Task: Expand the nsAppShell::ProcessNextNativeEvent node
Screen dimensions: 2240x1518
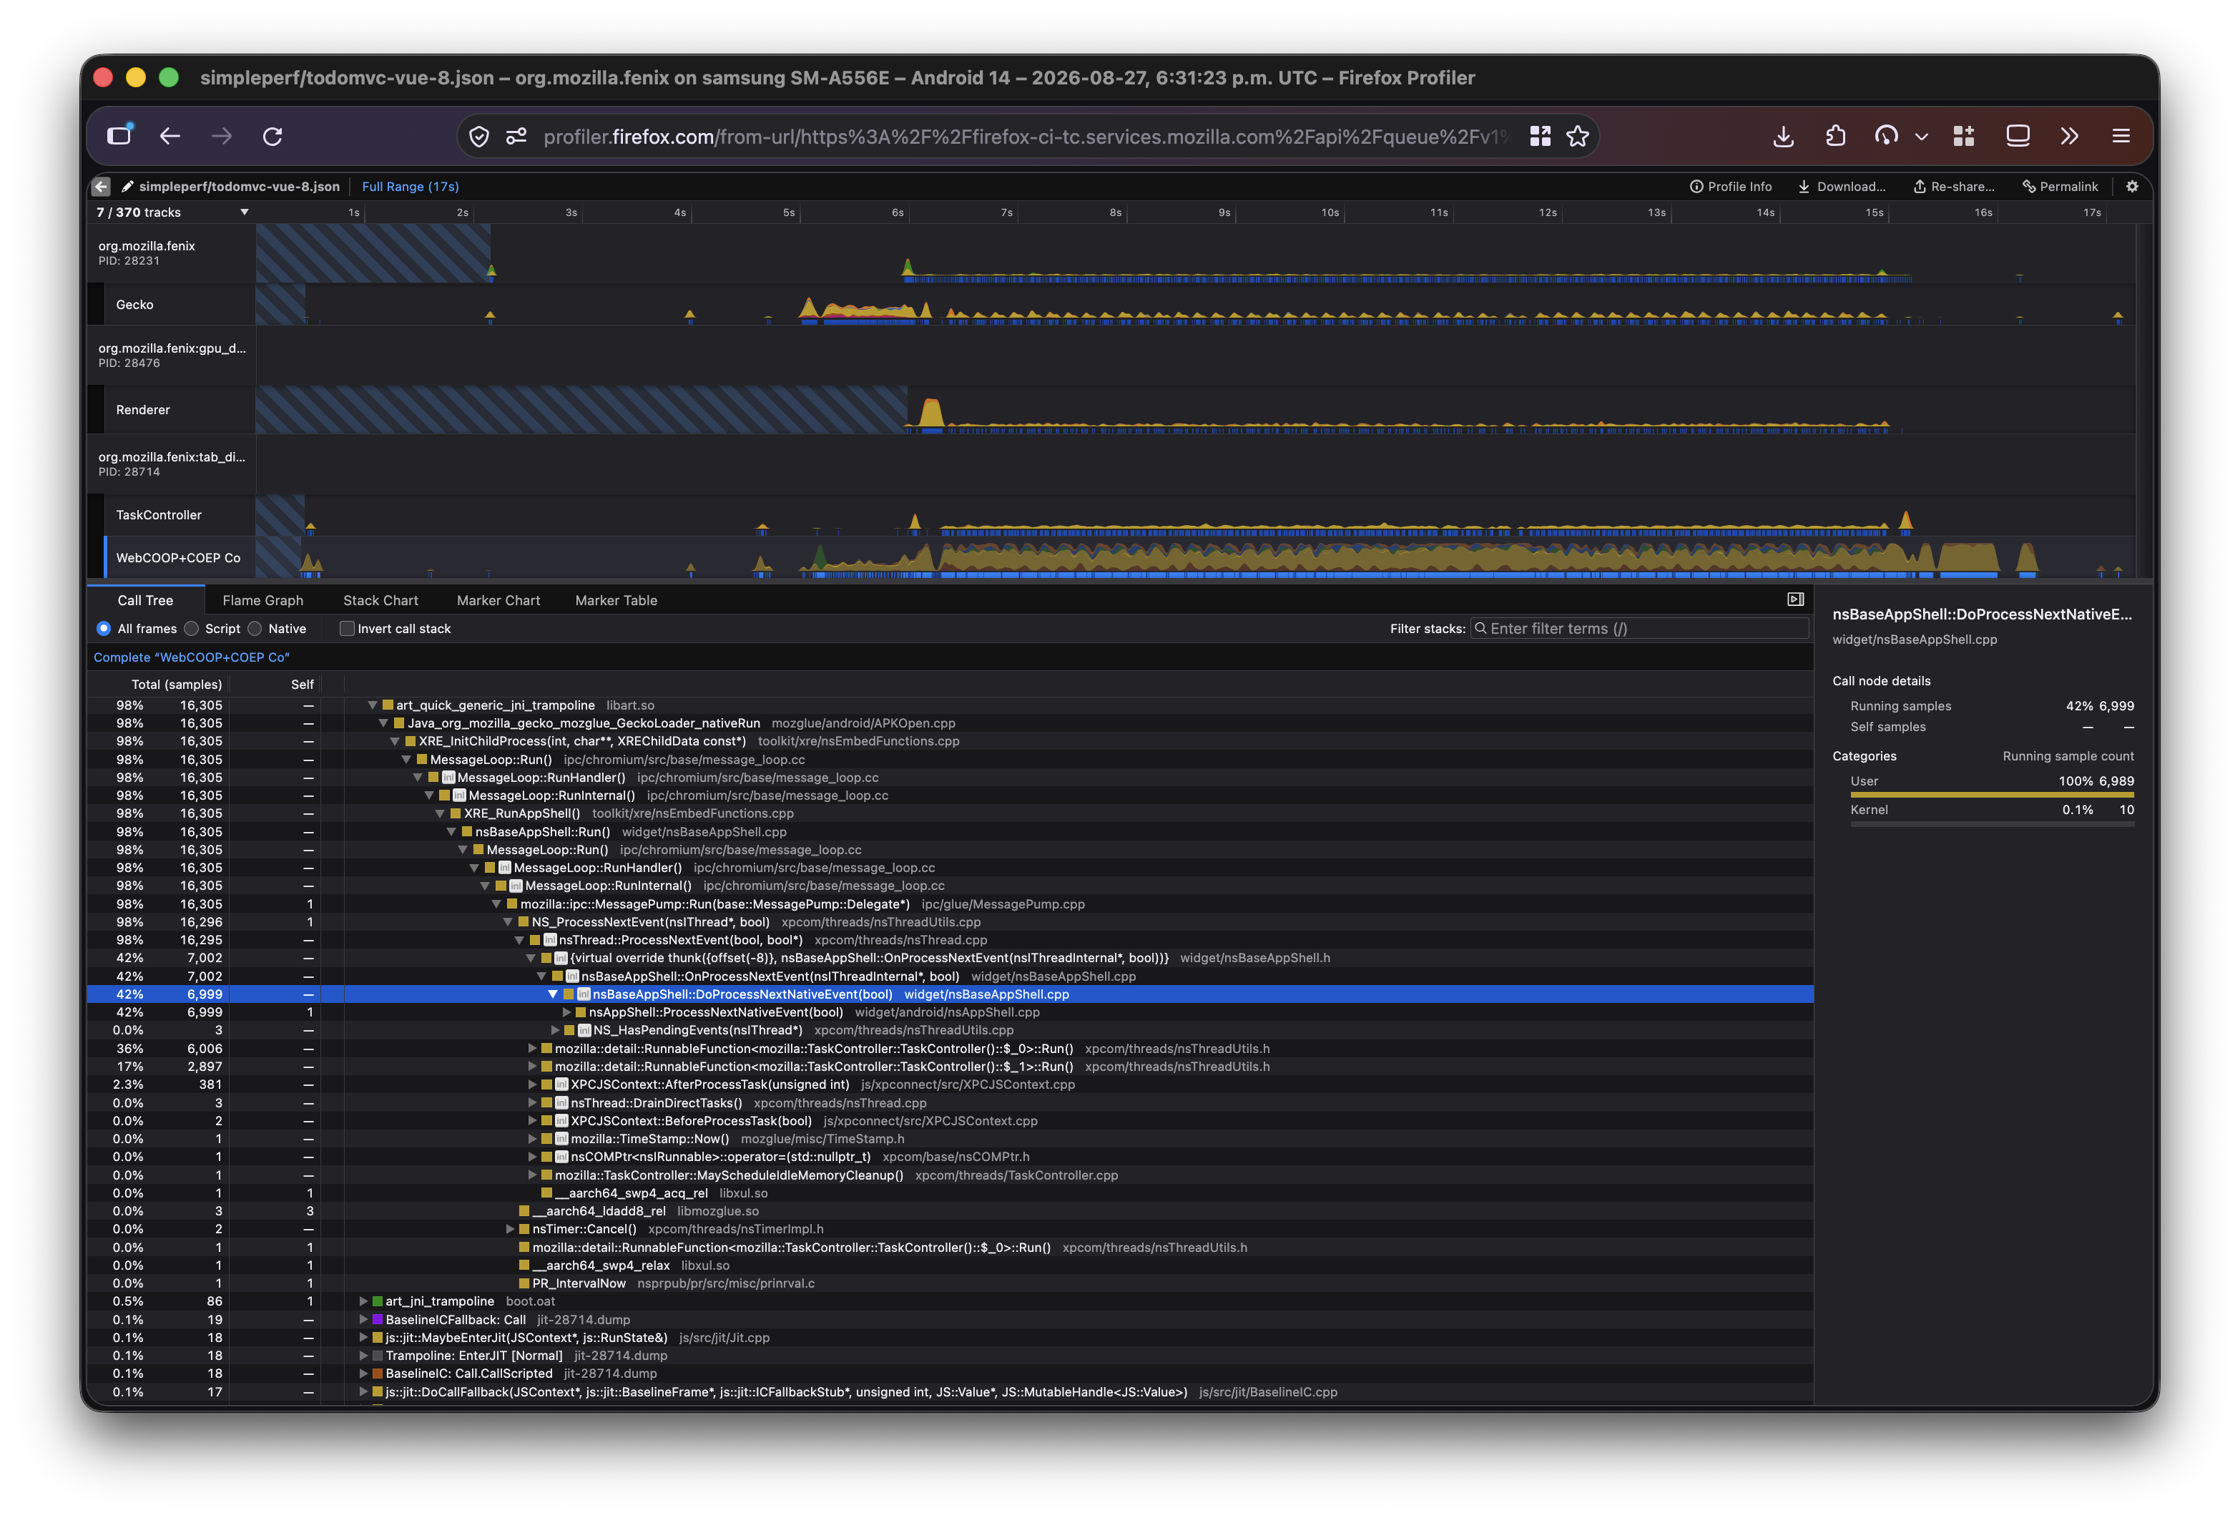Action: [566, 1012]
